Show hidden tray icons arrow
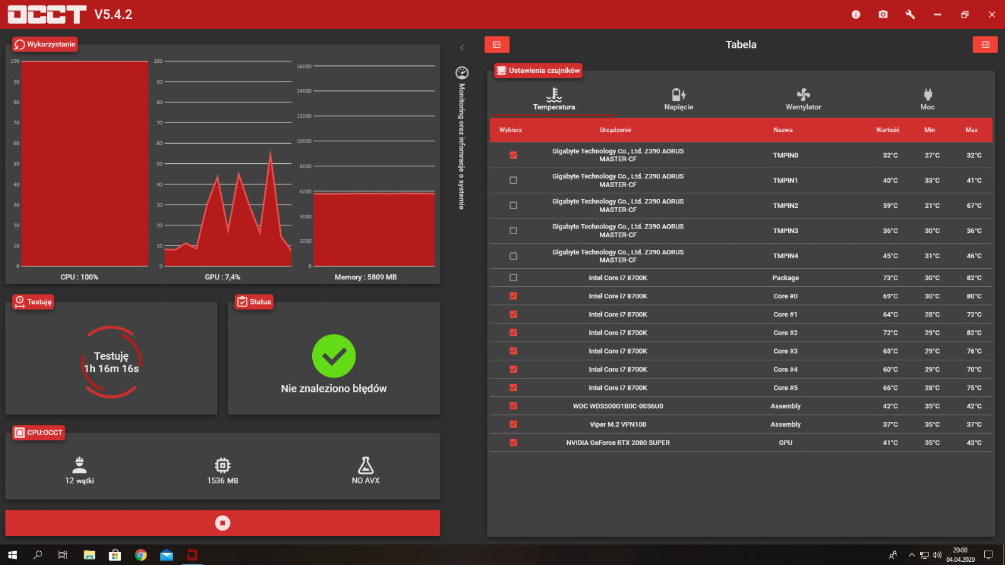1005x565 pixels. tap(912, 555)
